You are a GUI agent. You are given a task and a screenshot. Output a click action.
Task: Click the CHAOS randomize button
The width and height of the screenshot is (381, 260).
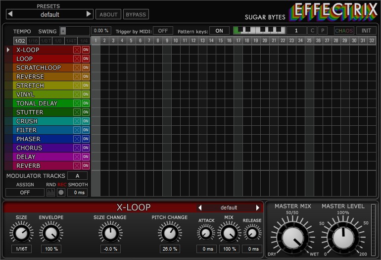(x=344, y=31)
